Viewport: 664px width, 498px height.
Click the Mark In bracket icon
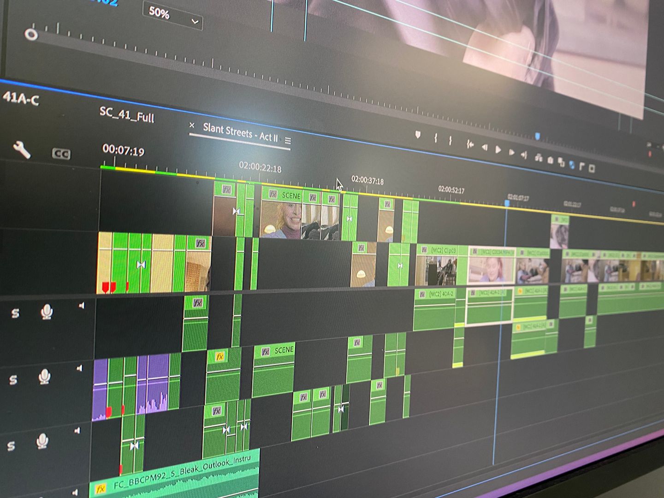435,137
